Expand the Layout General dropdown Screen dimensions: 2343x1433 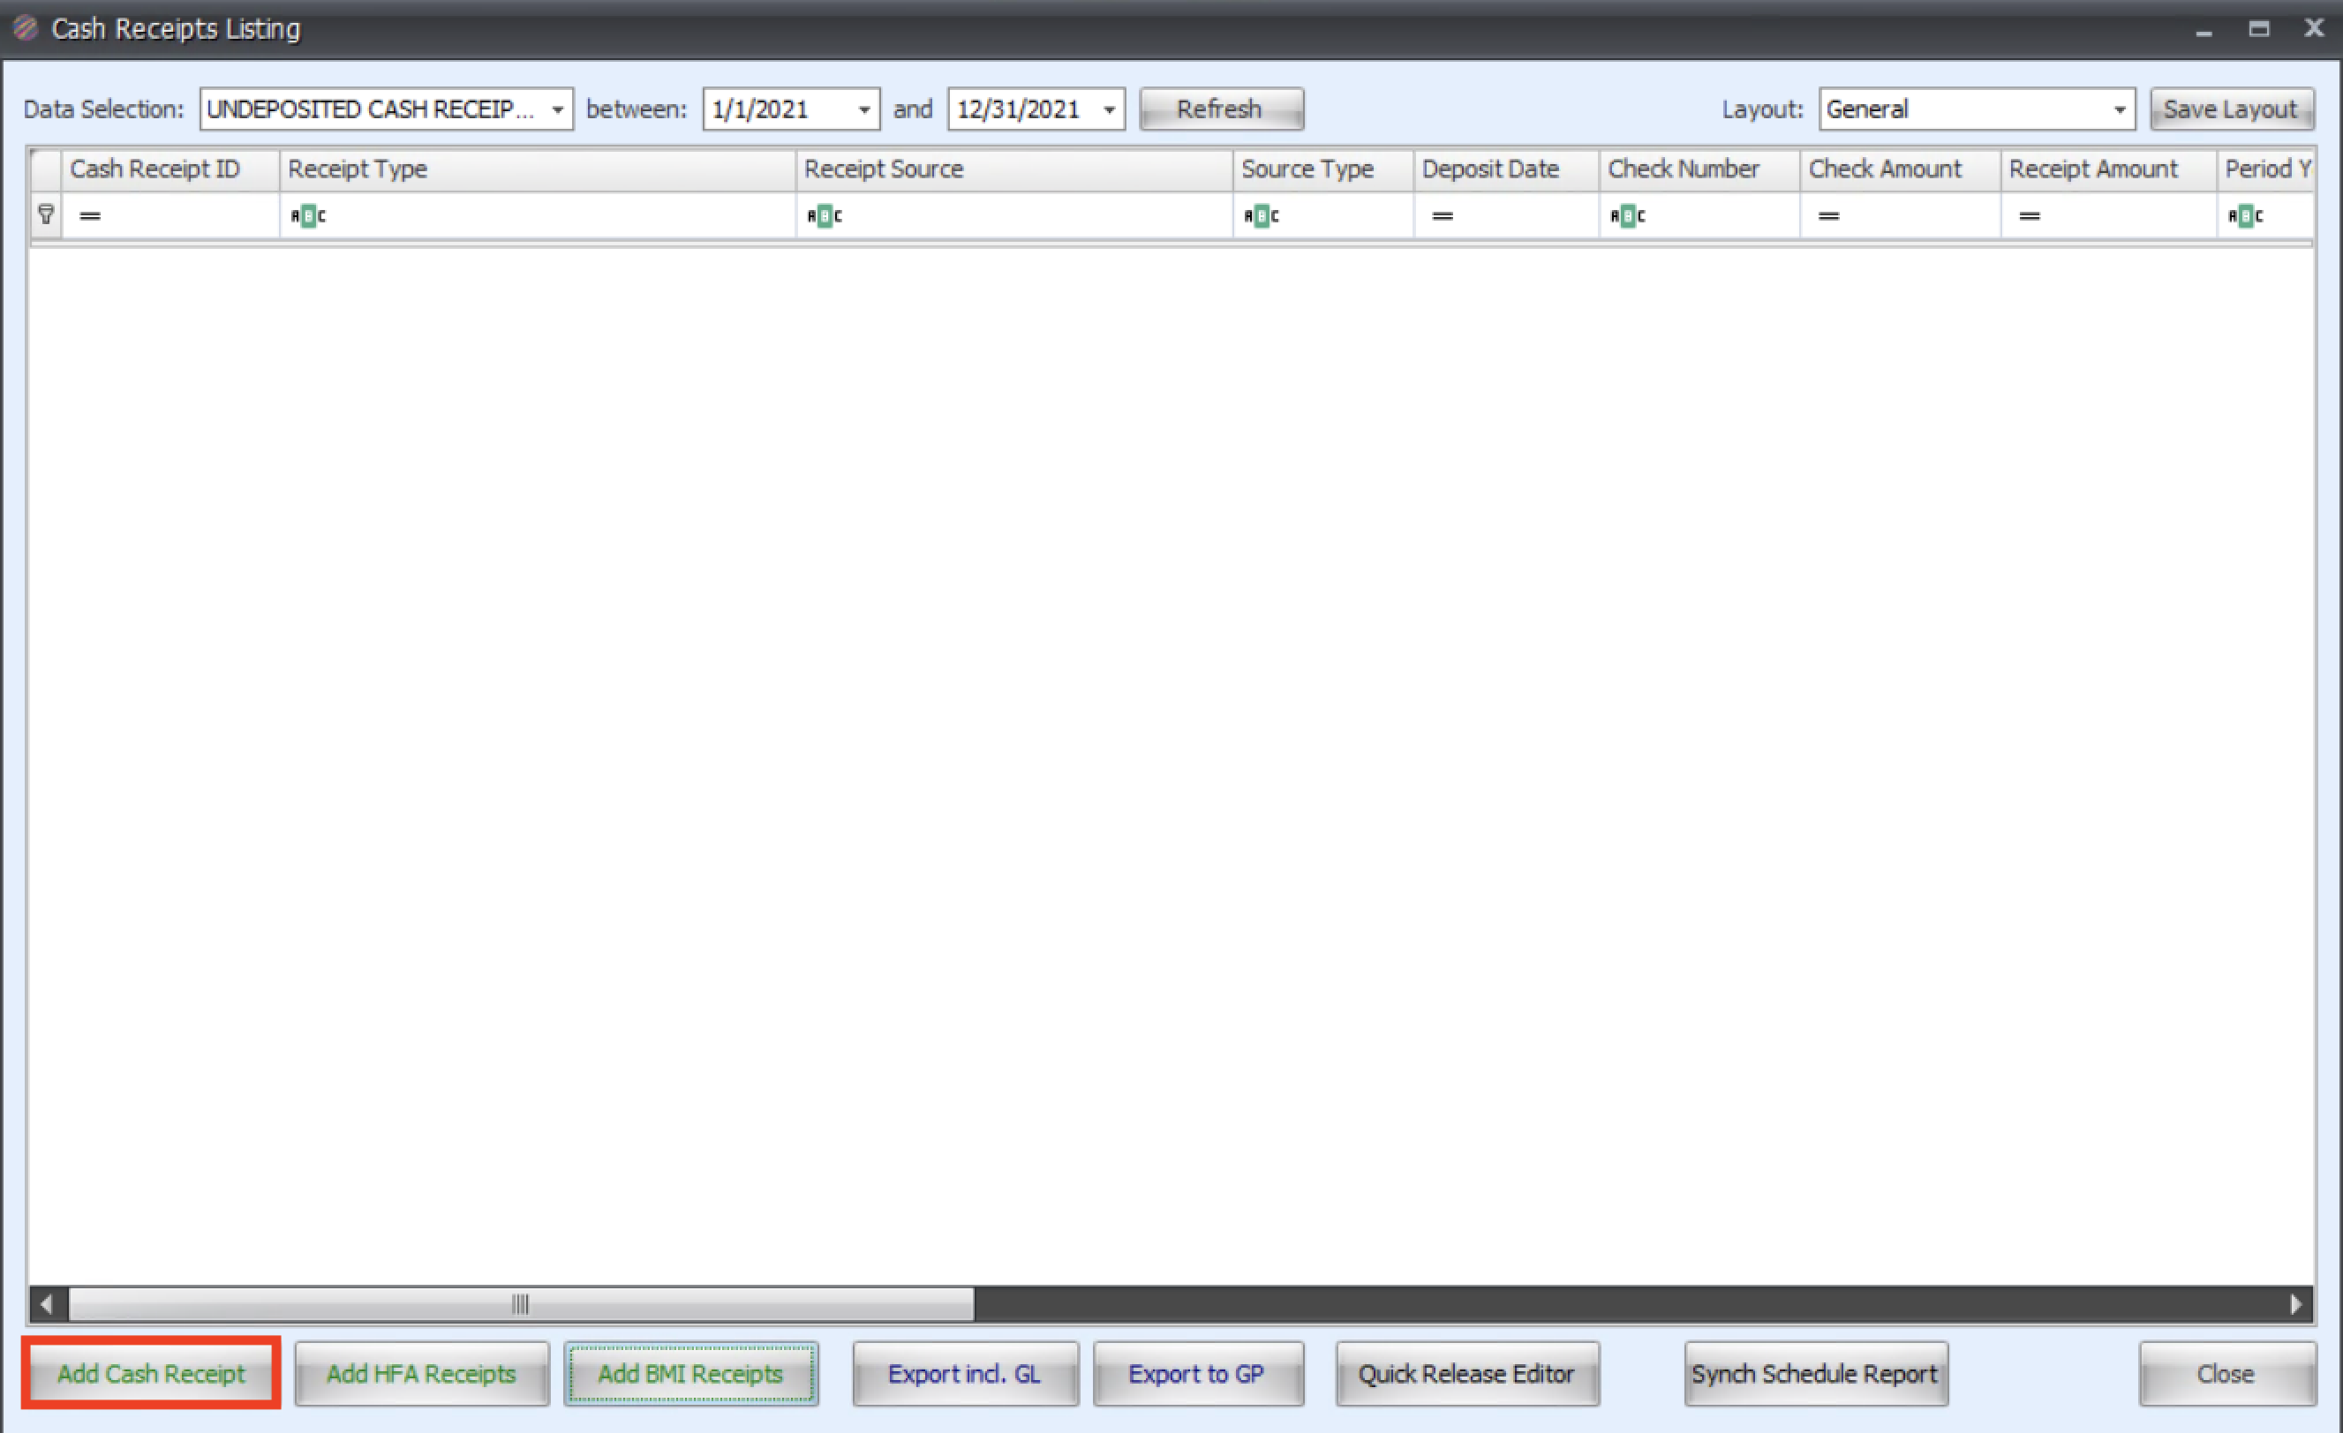click(2120, 110)
